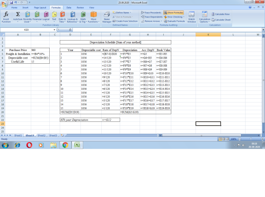Switch to Sheet2 worksheet tab
The width and height of the screenshot is (265, 197).
click(42, 136)
